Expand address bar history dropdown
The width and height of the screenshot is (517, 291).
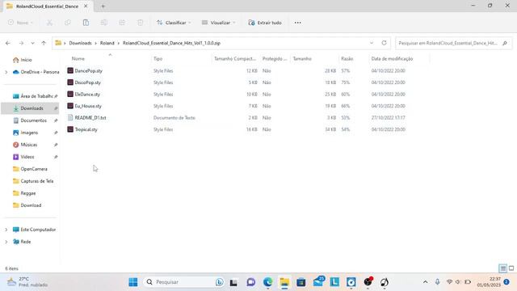pyautogui.click(x=372, y=43)
